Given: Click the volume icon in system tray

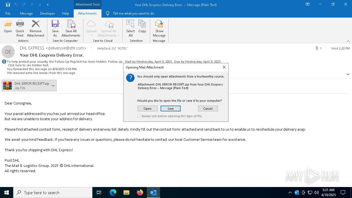Looking at the screenshot, I should [317, 193].
